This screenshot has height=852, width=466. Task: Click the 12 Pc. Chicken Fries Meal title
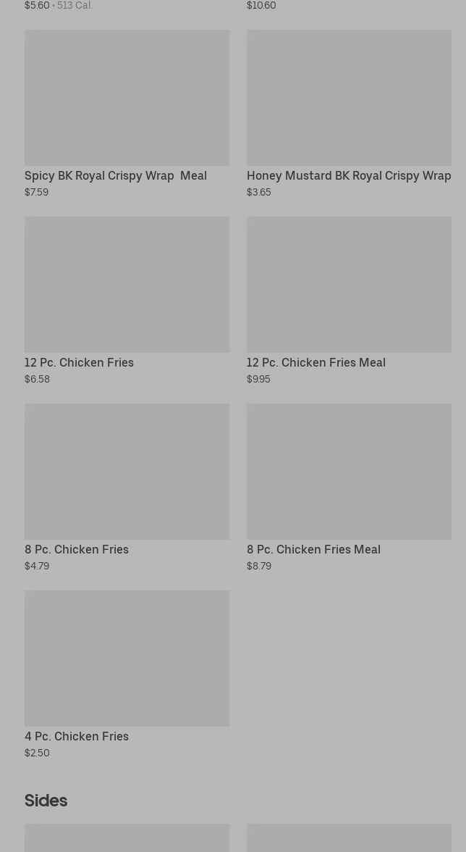coord(316,362)
